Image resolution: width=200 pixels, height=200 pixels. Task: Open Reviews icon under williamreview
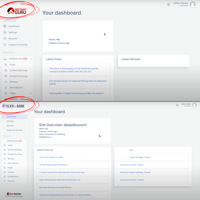(6, 82)
